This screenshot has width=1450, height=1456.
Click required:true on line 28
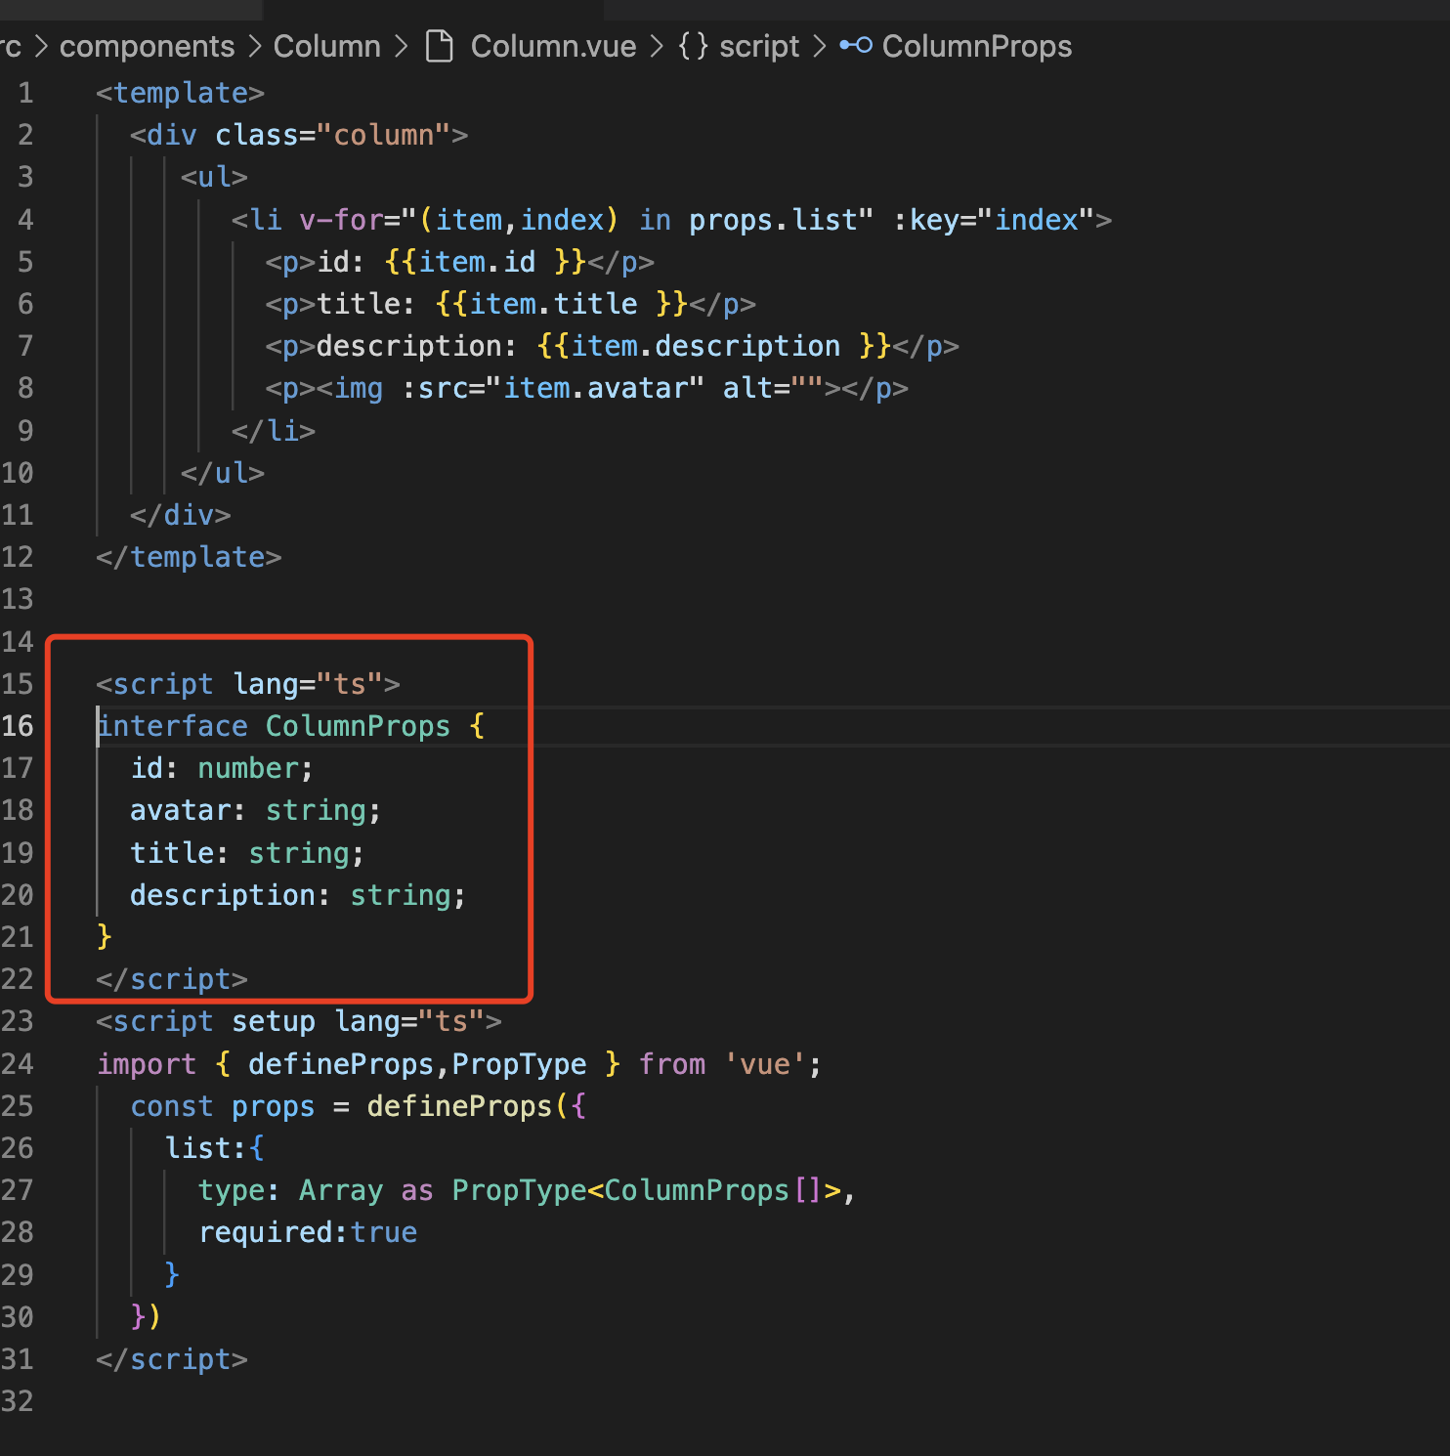tap(308, 1232)
